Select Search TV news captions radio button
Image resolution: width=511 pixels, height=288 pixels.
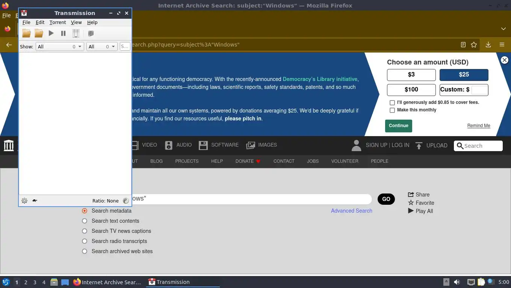click(85, 231)
